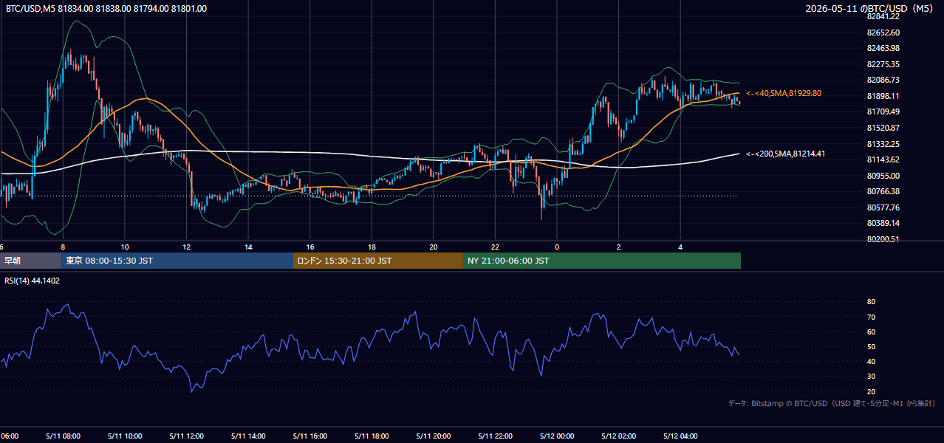Image resolution: width=944 pixels, height=443 pixels.
Task: Click RSI axis level 40
Action: (x=872, y=361)
